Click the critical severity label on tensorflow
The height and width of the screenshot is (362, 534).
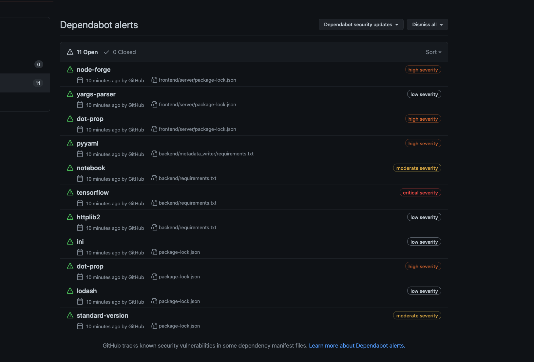point(420,192)
